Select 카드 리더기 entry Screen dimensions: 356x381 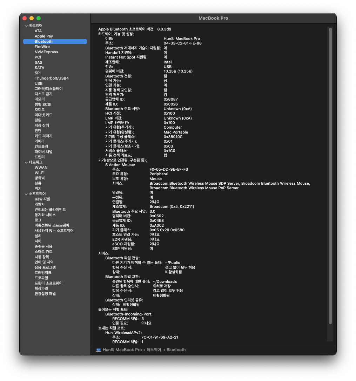coord(43,136)
